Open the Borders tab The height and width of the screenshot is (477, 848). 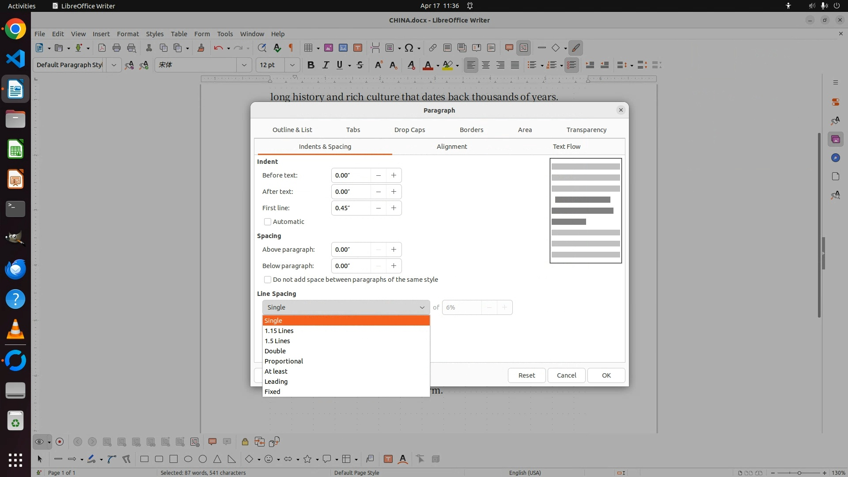click(471, 130)
